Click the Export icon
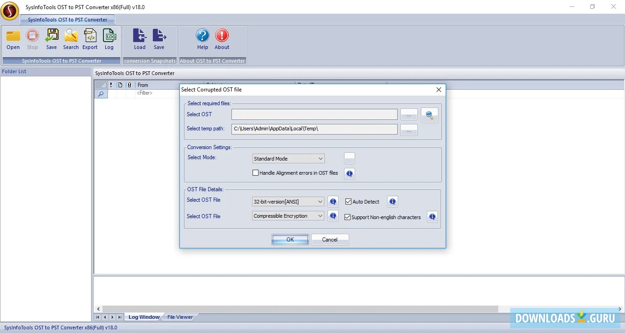The height and width of the screenshot is (333, 625). (x=90, y=39)
